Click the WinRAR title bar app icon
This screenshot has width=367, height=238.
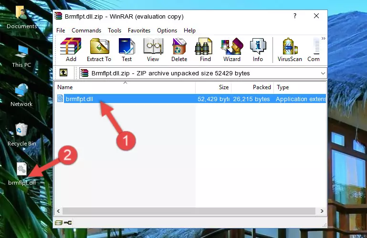click(58, 16)
